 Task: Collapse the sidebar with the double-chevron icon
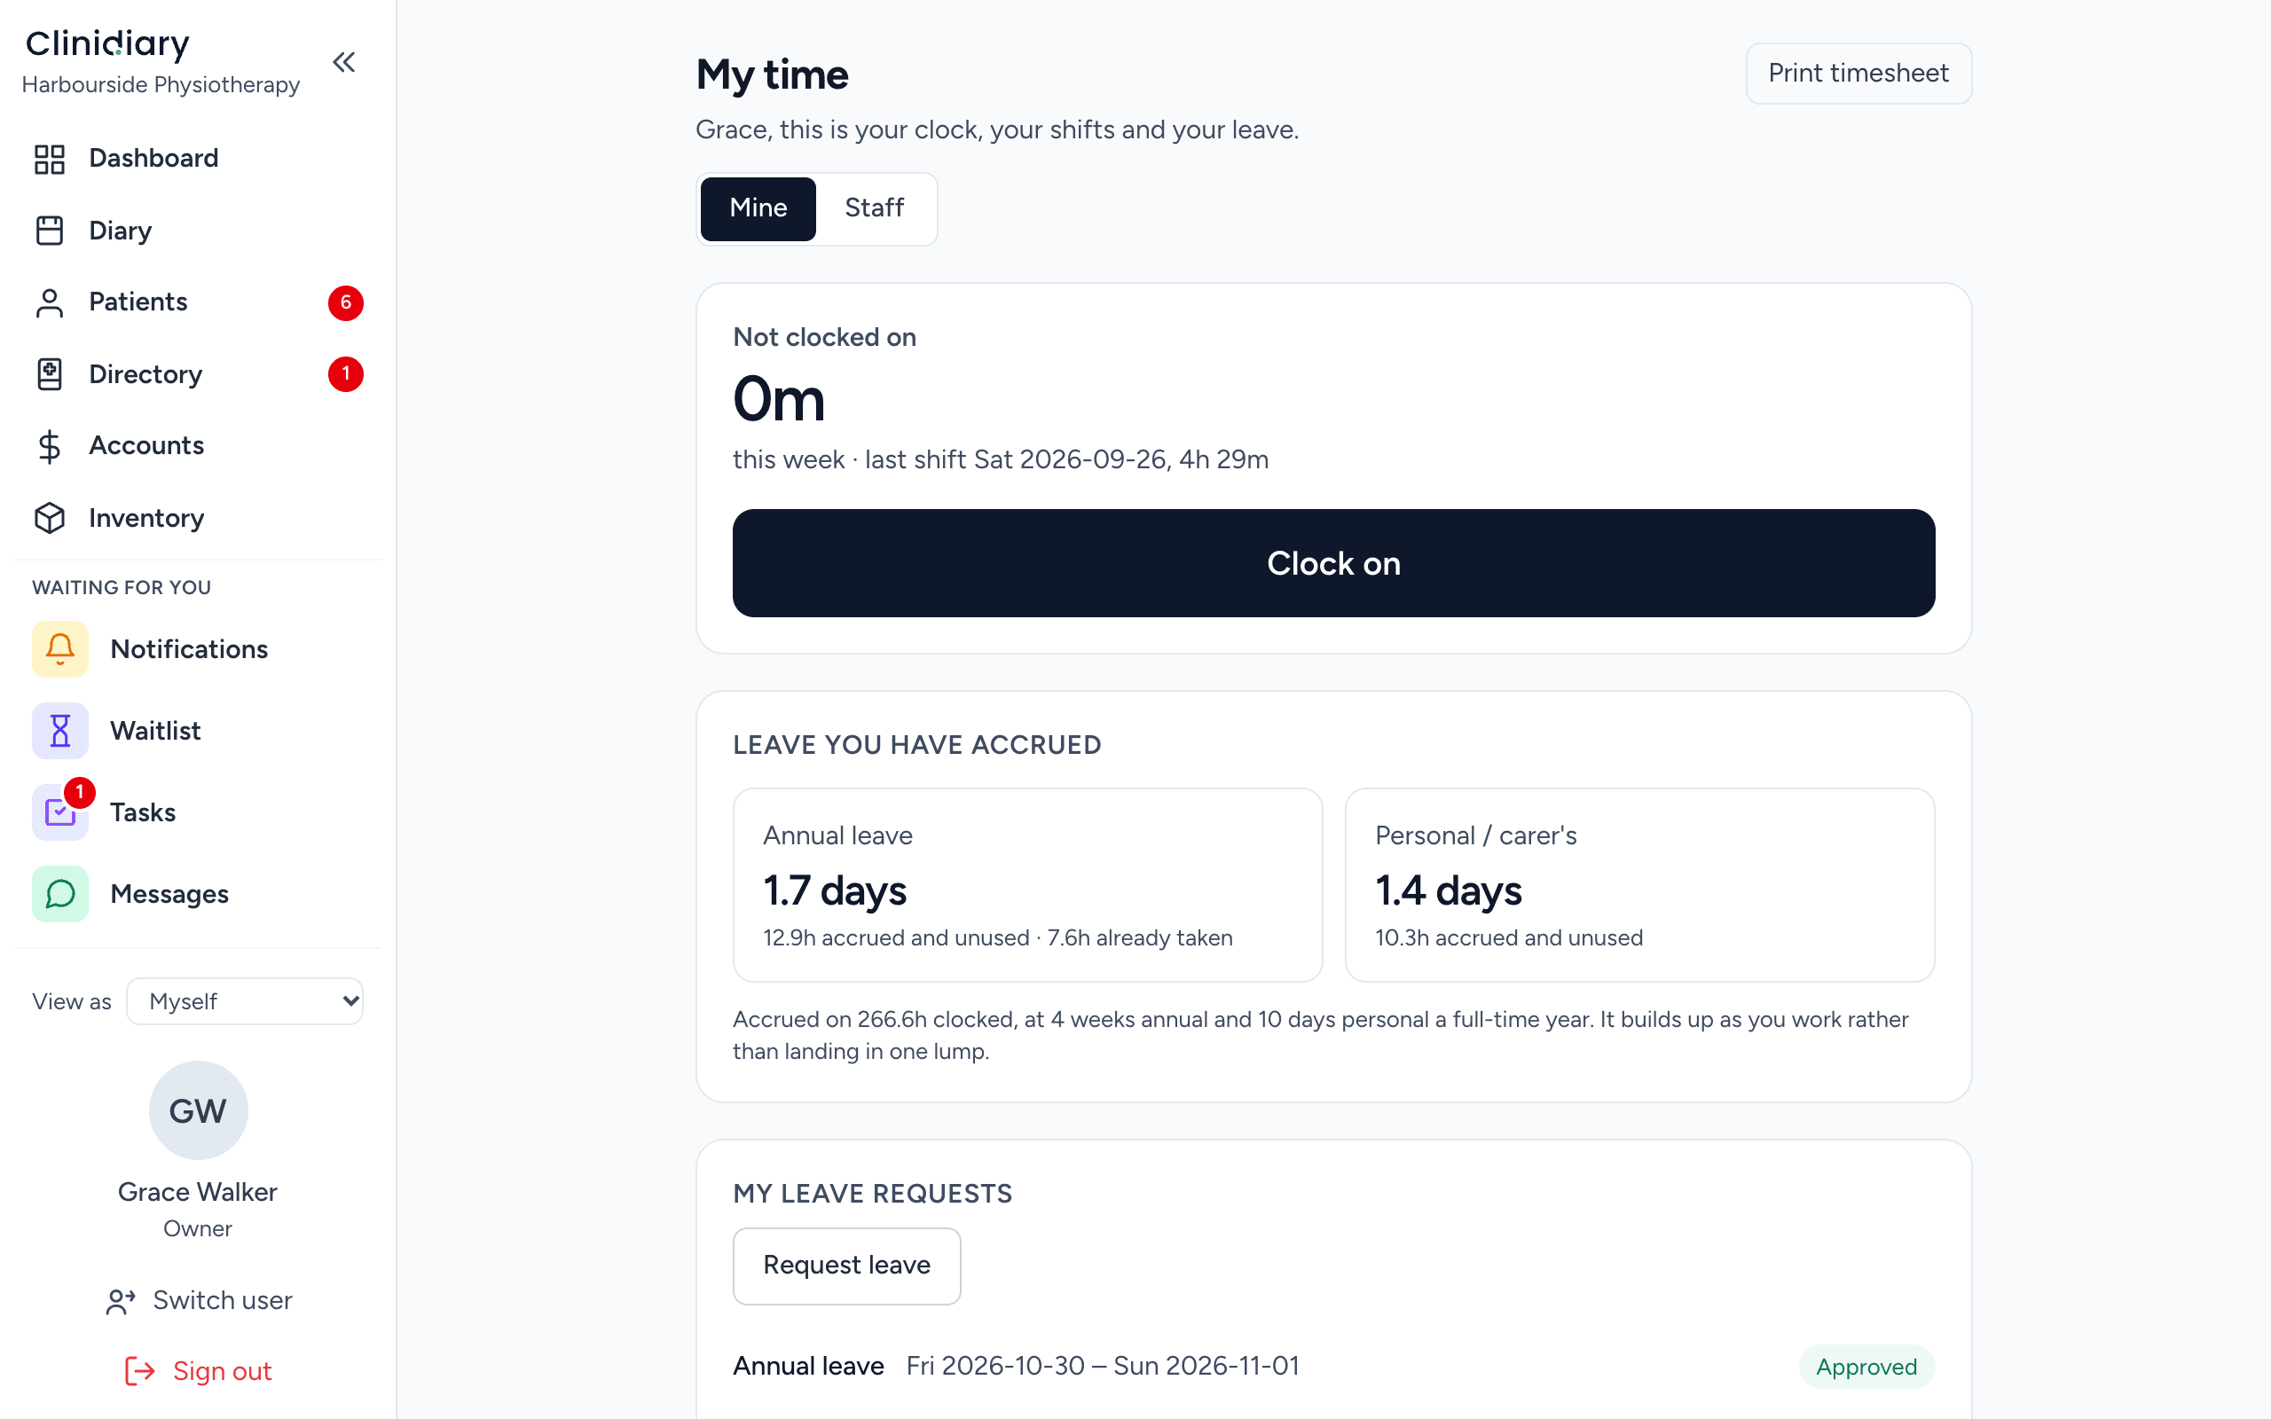[x=344, y=63]
